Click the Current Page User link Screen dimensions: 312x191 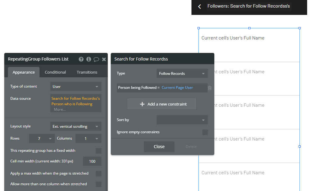177,88
